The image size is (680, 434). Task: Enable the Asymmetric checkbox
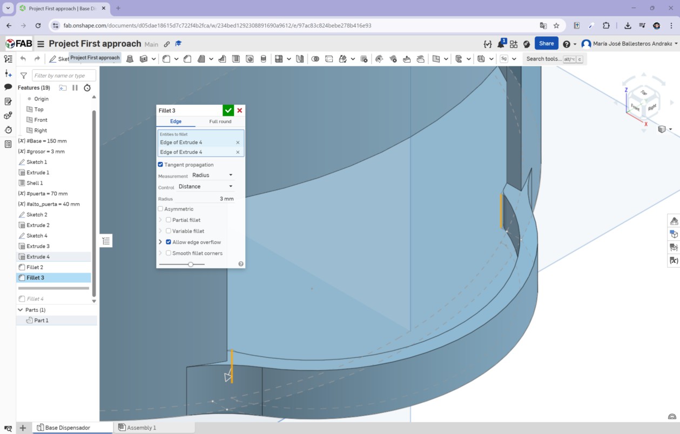pos(160,209)
